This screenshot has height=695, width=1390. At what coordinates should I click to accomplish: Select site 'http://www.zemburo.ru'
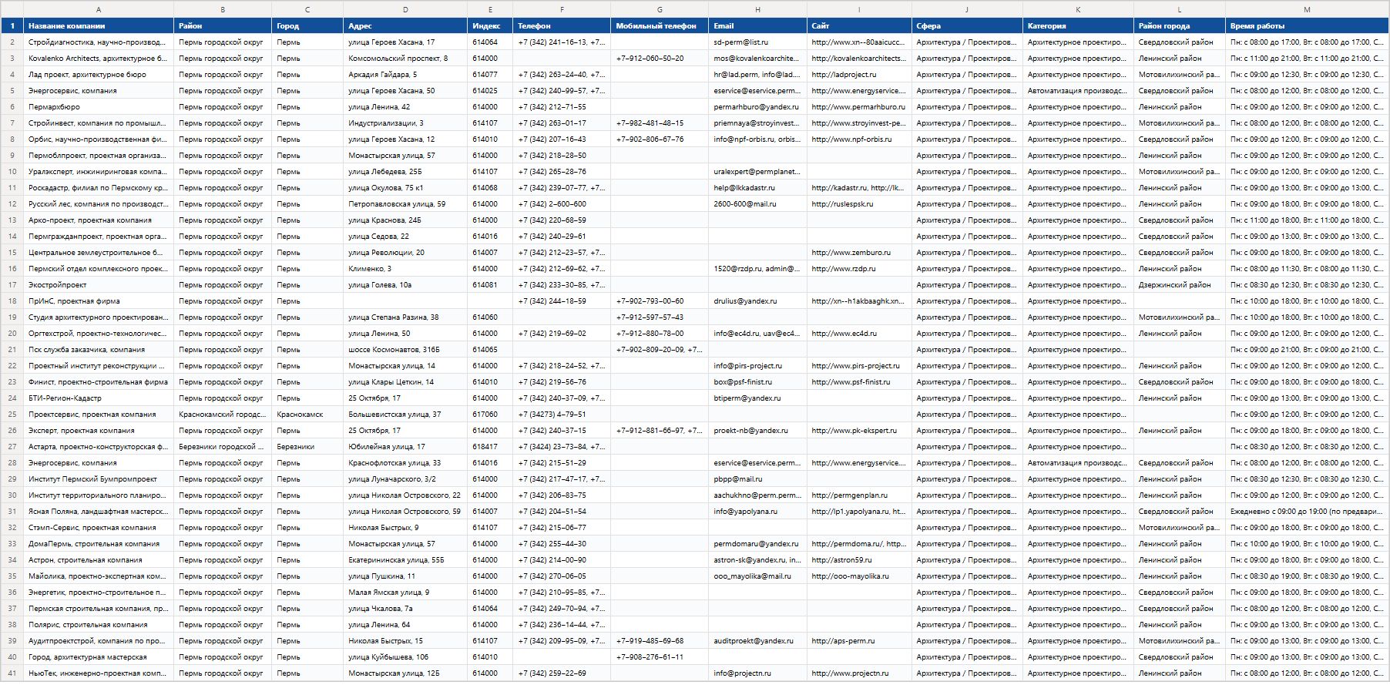[859, 252]
